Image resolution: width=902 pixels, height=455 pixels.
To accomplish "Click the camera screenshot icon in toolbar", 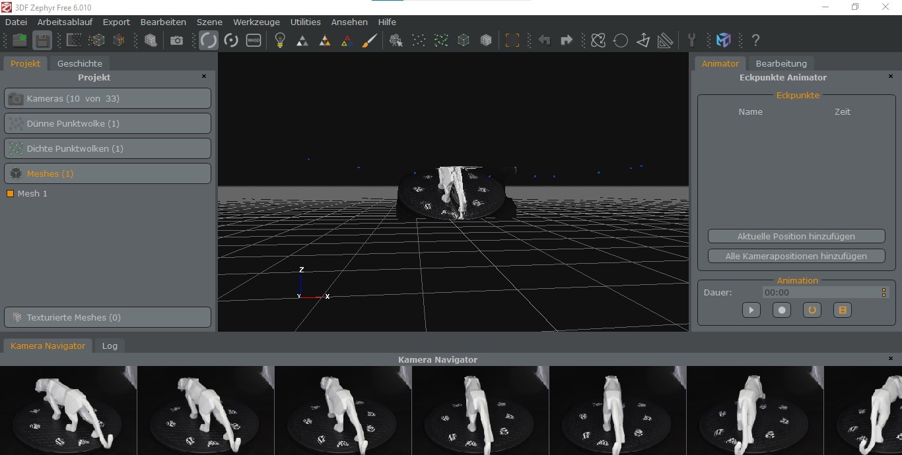I will click(176, 41).
